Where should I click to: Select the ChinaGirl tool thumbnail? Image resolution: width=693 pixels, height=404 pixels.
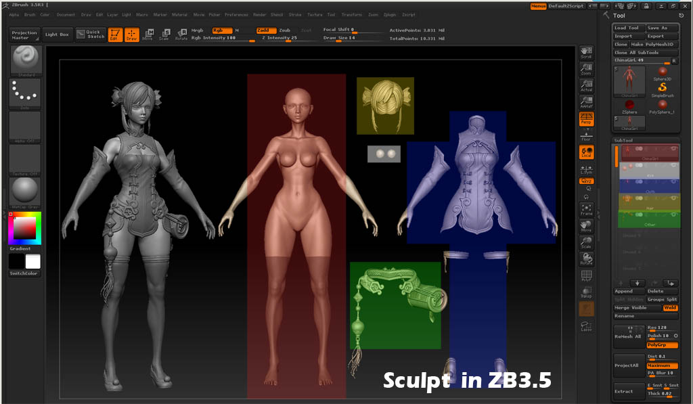click(x=629, y=82)
